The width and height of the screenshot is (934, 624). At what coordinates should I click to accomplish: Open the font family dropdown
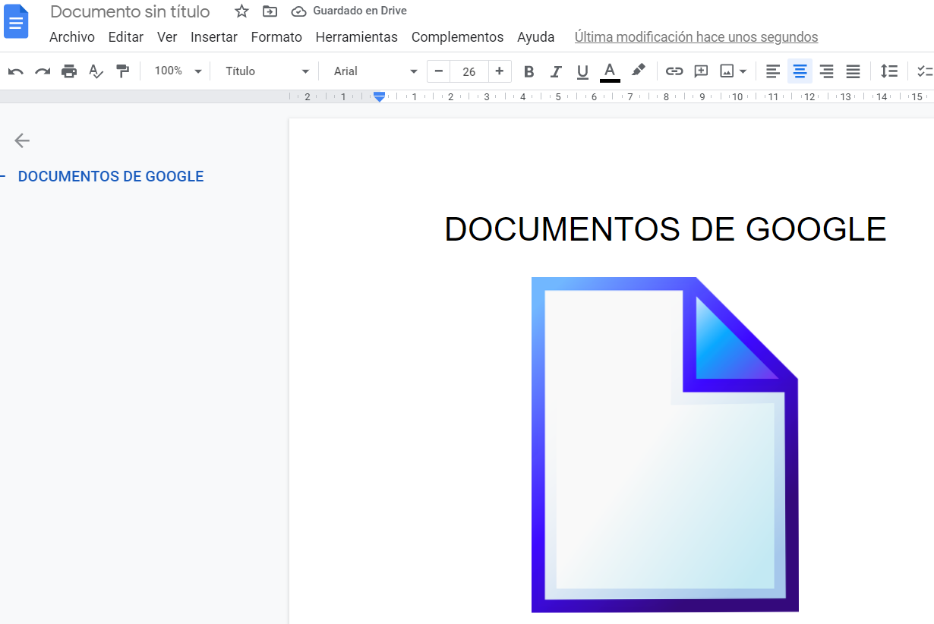(372, 71)
